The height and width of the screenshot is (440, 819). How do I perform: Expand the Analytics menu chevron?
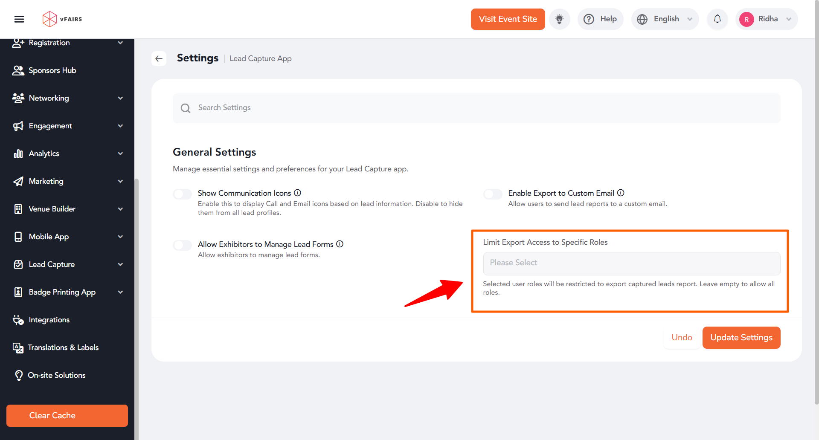click(120, 153)
